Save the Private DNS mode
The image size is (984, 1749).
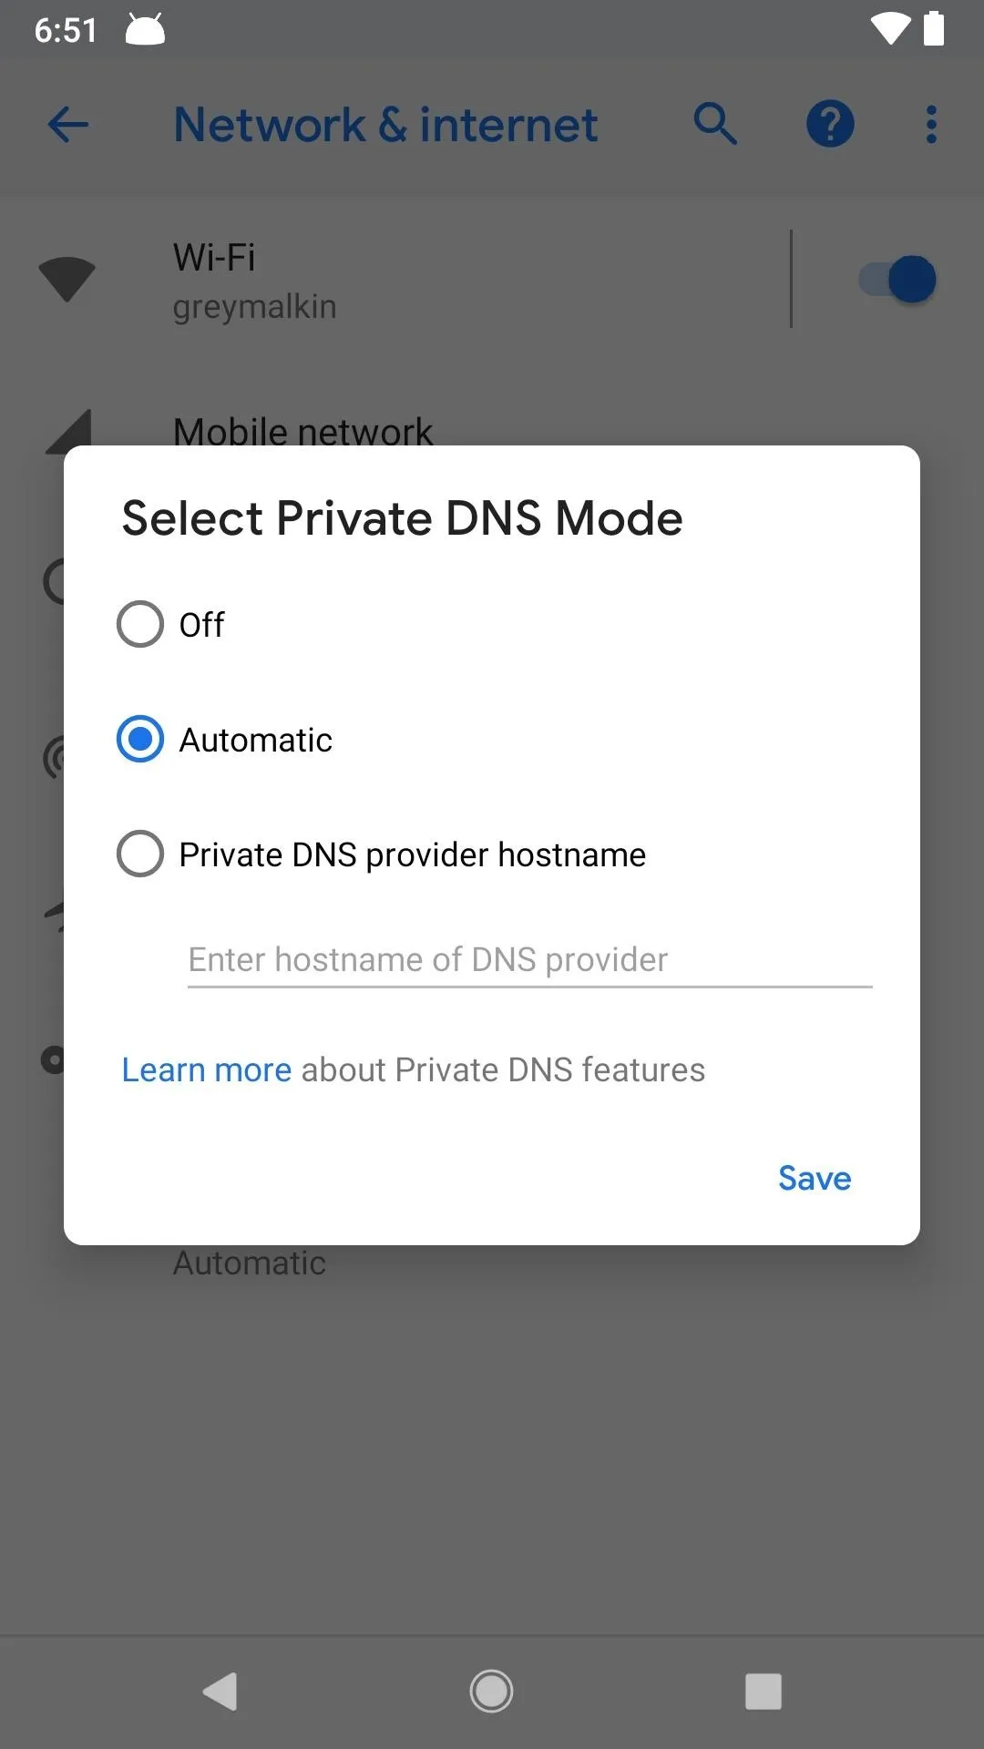coord(815,1178)
